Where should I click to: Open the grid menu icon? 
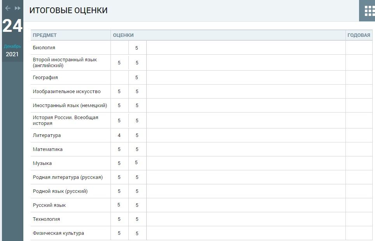click(369, 11)
